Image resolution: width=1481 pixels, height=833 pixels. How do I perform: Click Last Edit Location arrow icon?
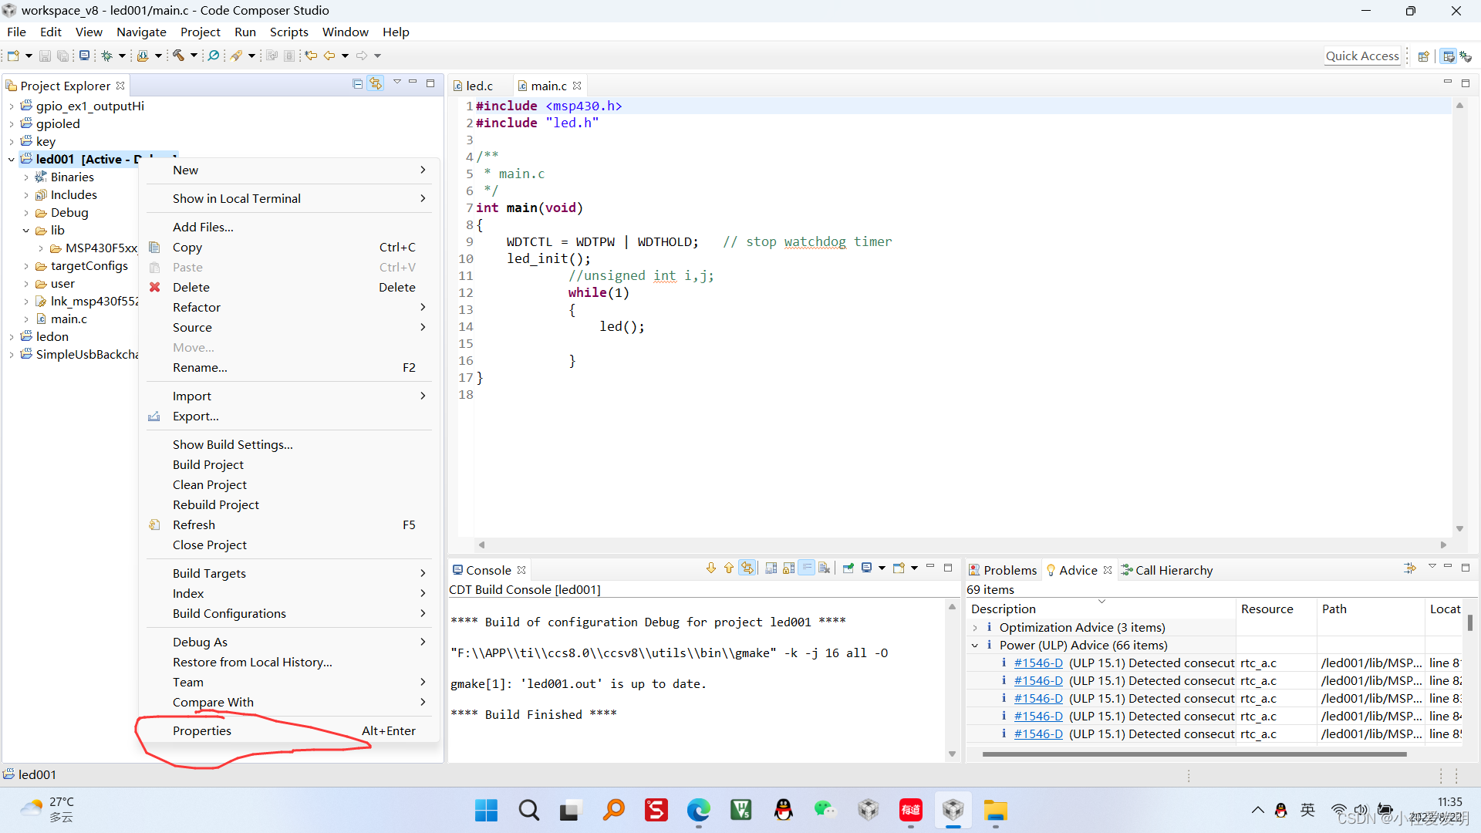click(311, 56)
